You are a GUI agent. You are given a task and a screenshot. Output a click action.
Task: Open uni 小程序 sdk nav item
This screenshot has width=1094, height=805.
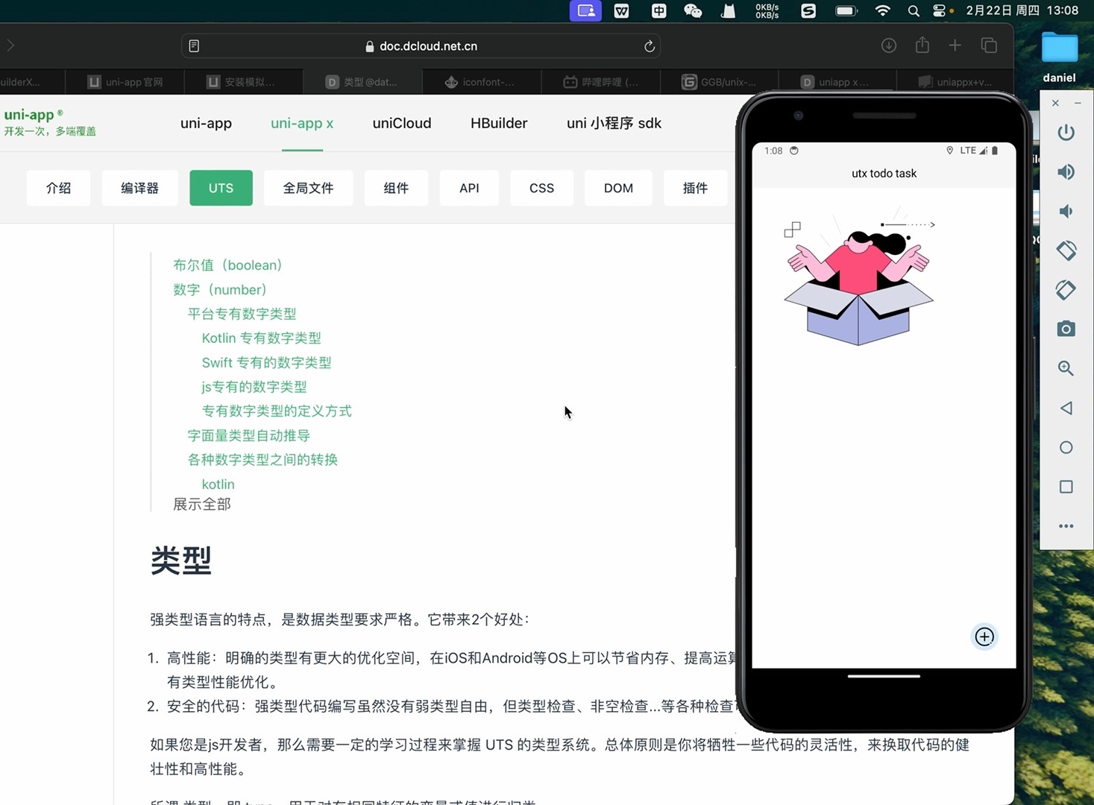[614, 123]
